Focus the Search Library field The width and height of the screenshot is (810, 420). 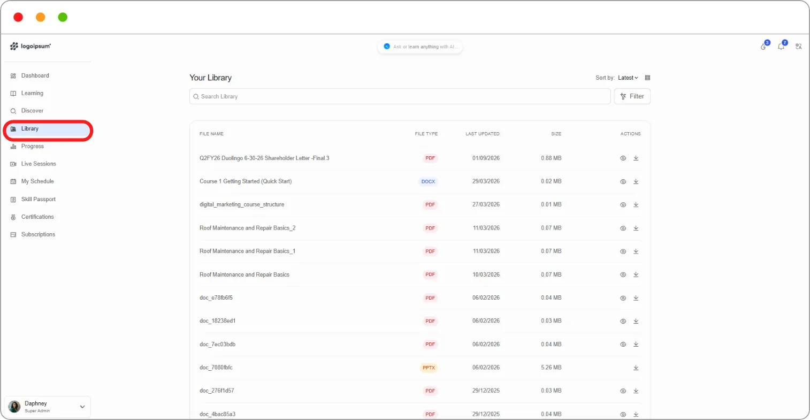click(400, 96)
